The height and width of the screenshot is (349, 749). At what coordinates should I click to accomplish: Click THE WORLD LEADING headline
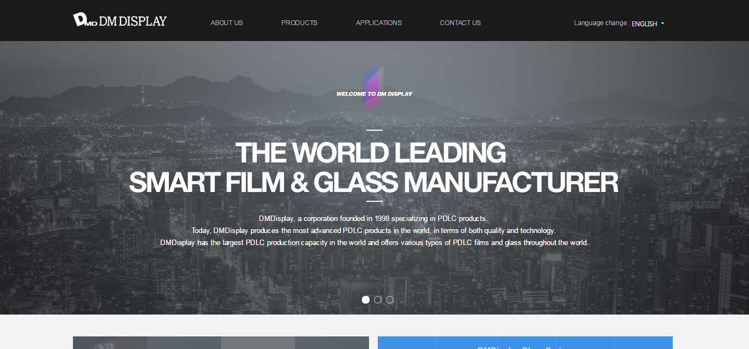[x=371, y=153]
